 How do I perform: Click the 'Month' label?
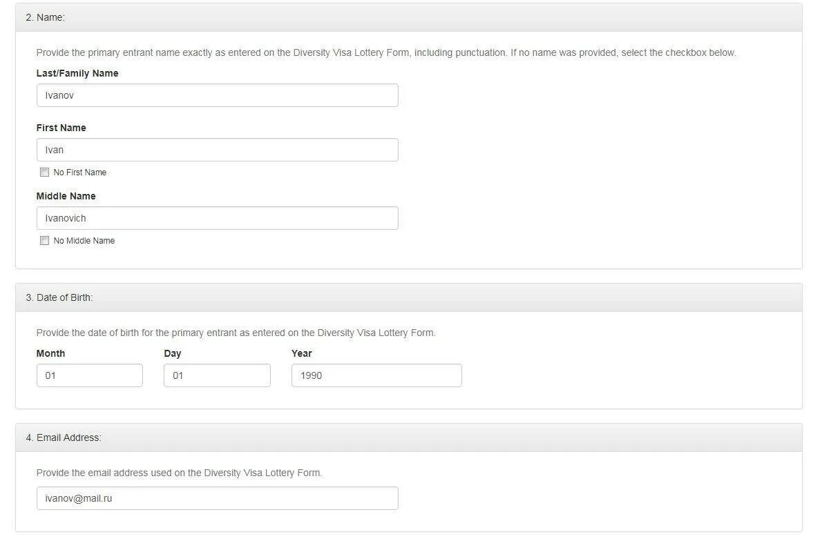[50, 353]
